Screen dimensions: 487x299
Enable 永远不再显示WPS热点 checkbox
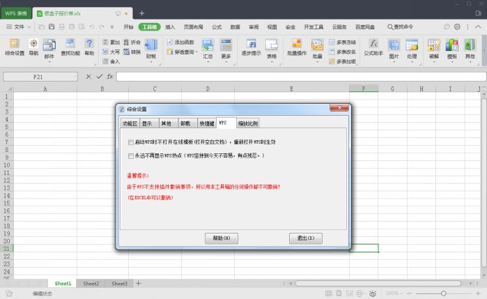[131, 155]
